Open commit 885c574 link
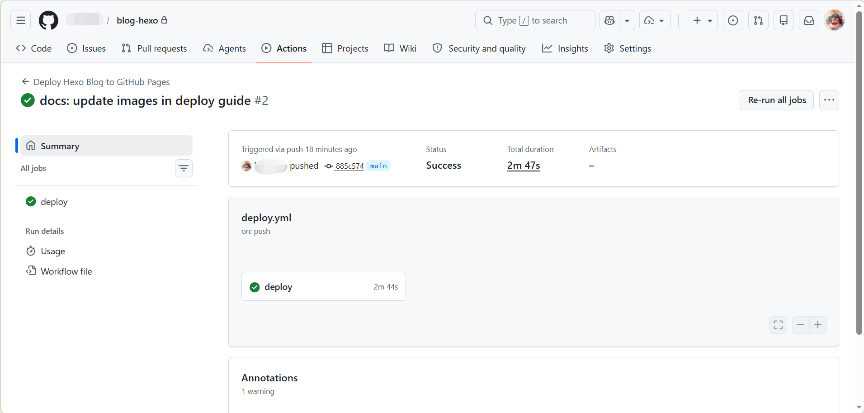 click(349, 166)
